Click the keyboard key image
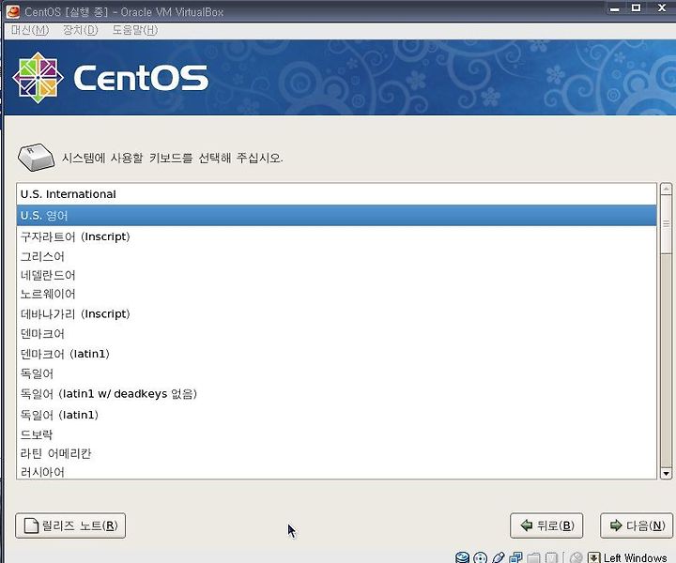Image resolution: width=676 pixels, height=563 pixels. pos(37,158)
